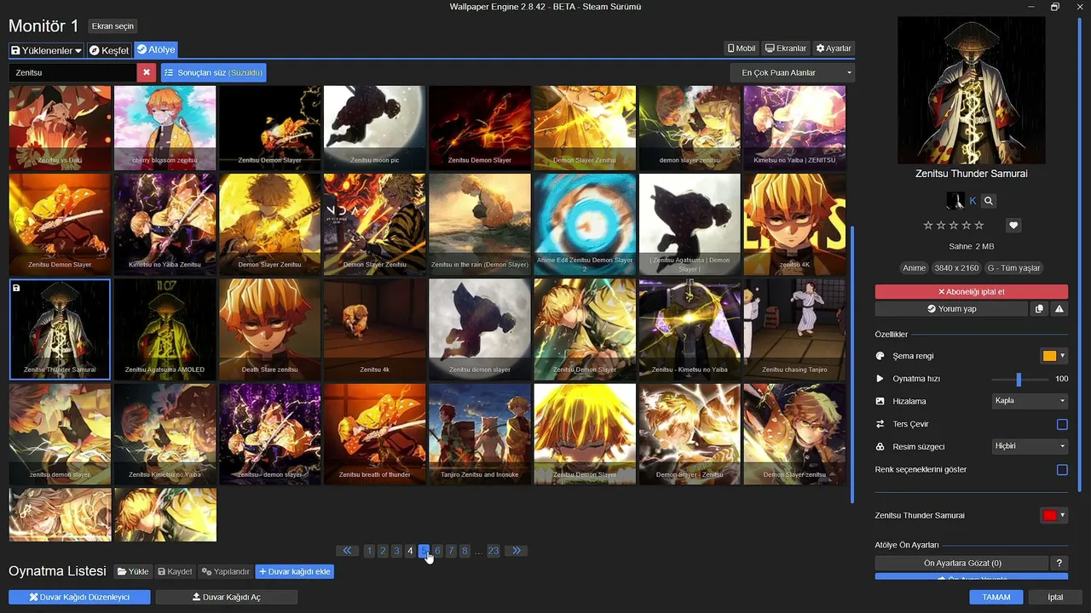Click the Anime tag chip

(x=915, y=268)
